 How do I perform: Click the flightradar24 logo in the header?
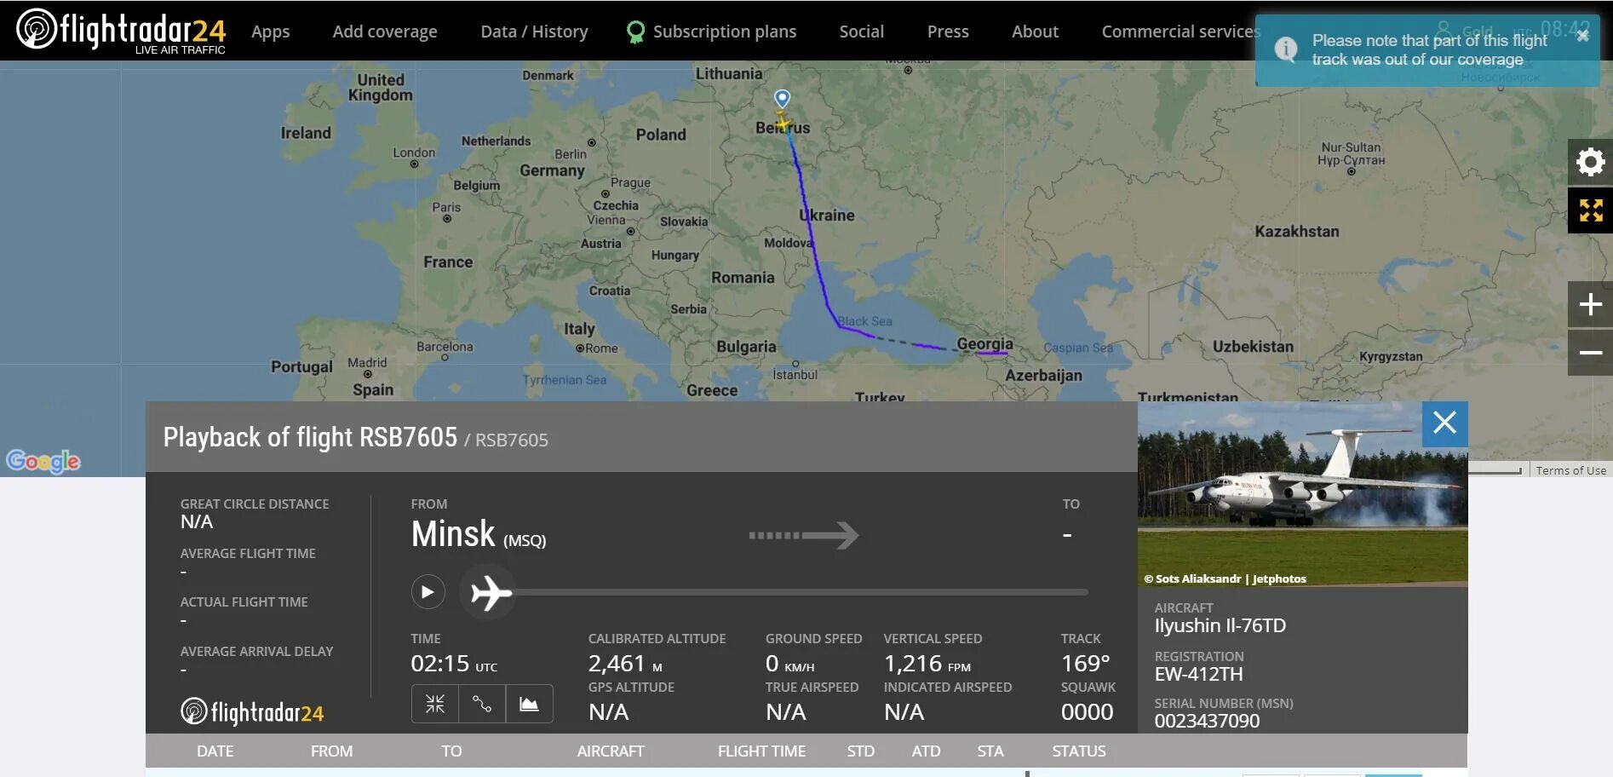coord(121,31)
